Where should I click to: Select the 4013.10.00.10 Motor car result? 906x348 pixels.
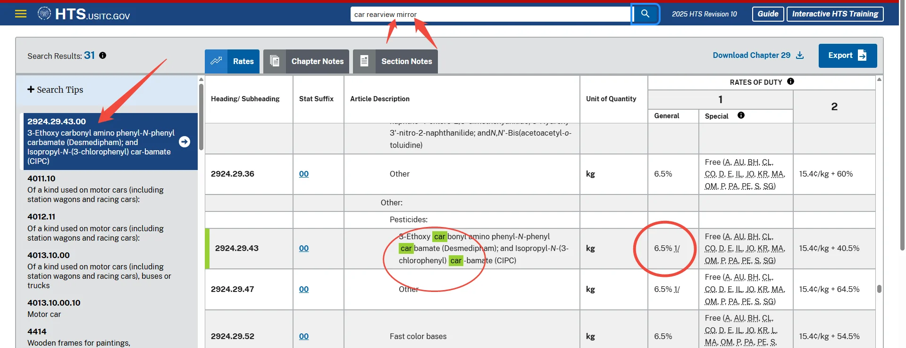[x=110, y=308]
